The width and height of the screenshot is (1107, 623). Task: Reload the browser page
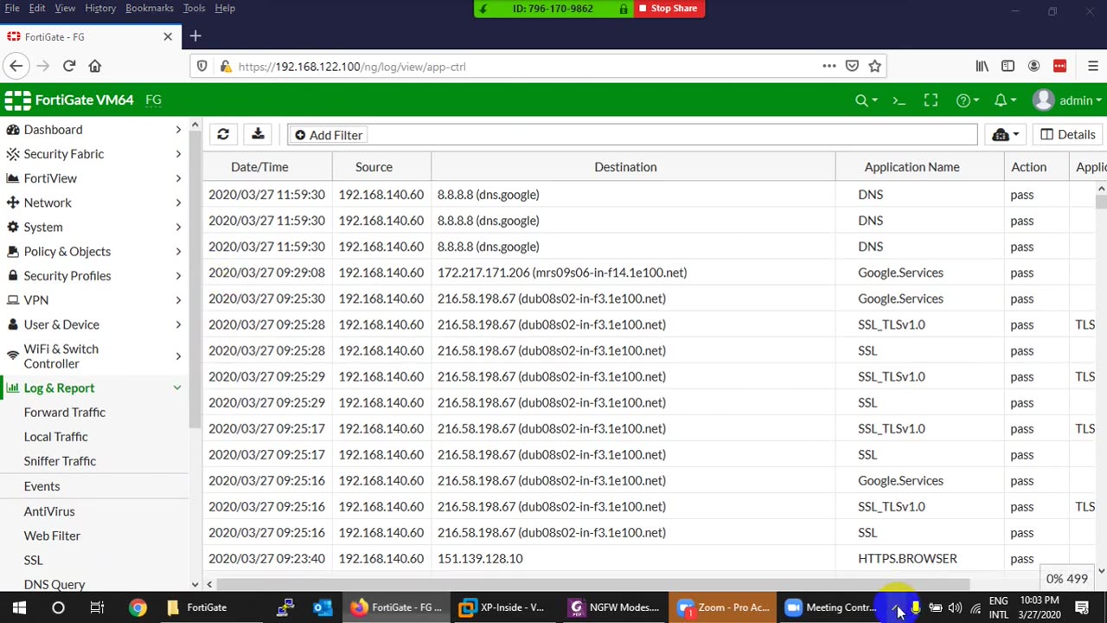69,66
